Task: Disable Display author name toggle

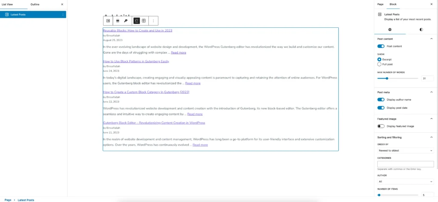Action: click(x=381, y=100)
